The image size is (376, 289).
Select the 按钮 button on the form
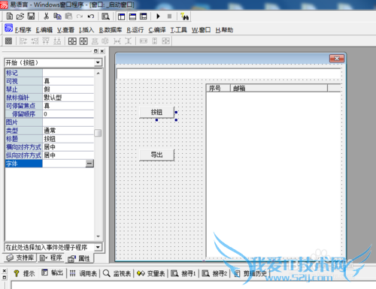pyautogui.click(x=156, y=113)
